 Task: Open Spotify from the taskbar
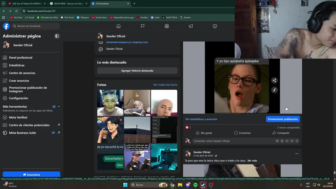(195, 185)
